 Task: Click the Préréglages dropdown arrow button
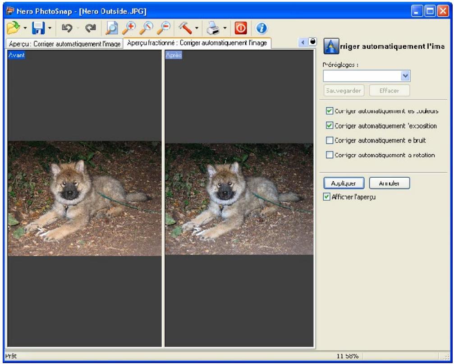405,76
